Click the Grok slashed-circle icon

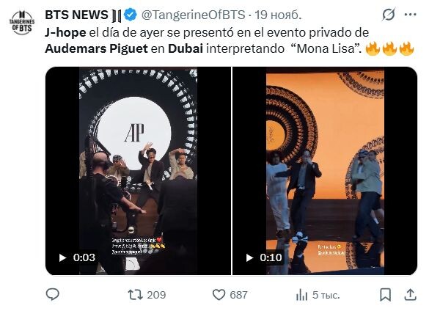pyautogui.click(x=388, y=15)
